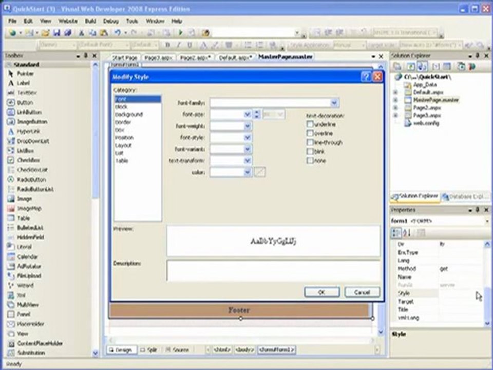
Task: Open the font-variant dropdown
Action: tap(248, 149)
